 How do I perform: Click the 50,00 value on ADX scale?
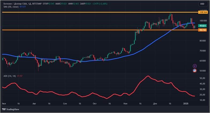click(x=202, y=78)
